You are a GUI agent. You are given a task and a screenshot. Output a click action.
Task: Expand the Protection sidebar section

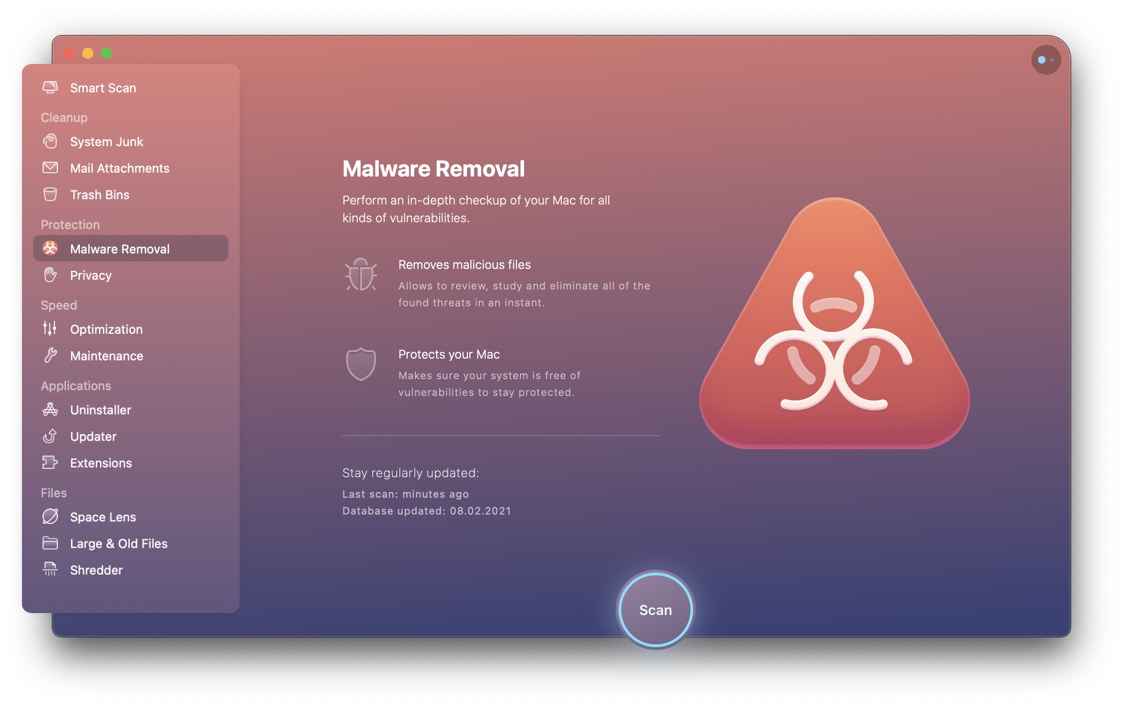coord(69,223)
